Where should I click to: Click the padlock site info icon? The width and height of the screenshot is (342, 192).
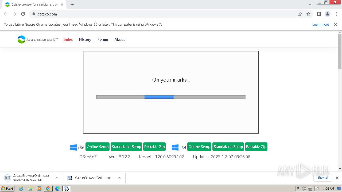34,14
